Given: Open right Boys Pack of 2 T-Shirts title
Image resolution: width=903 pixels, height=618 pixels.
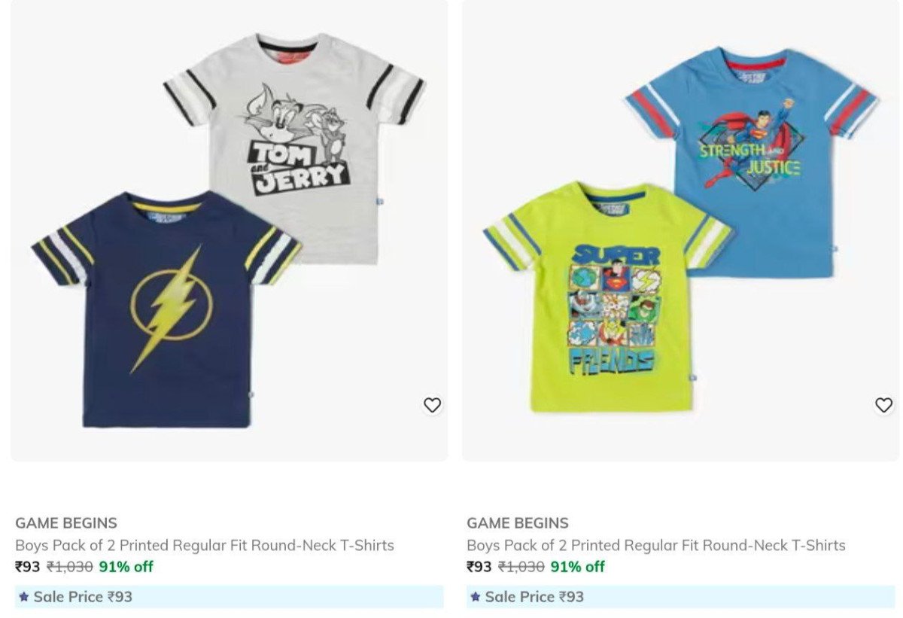Looking at the screenshot, I should [656, 545].
